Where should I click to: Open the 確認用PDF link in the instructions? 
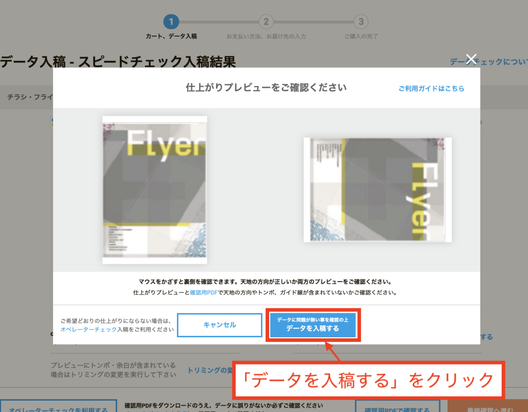point(204,293)
